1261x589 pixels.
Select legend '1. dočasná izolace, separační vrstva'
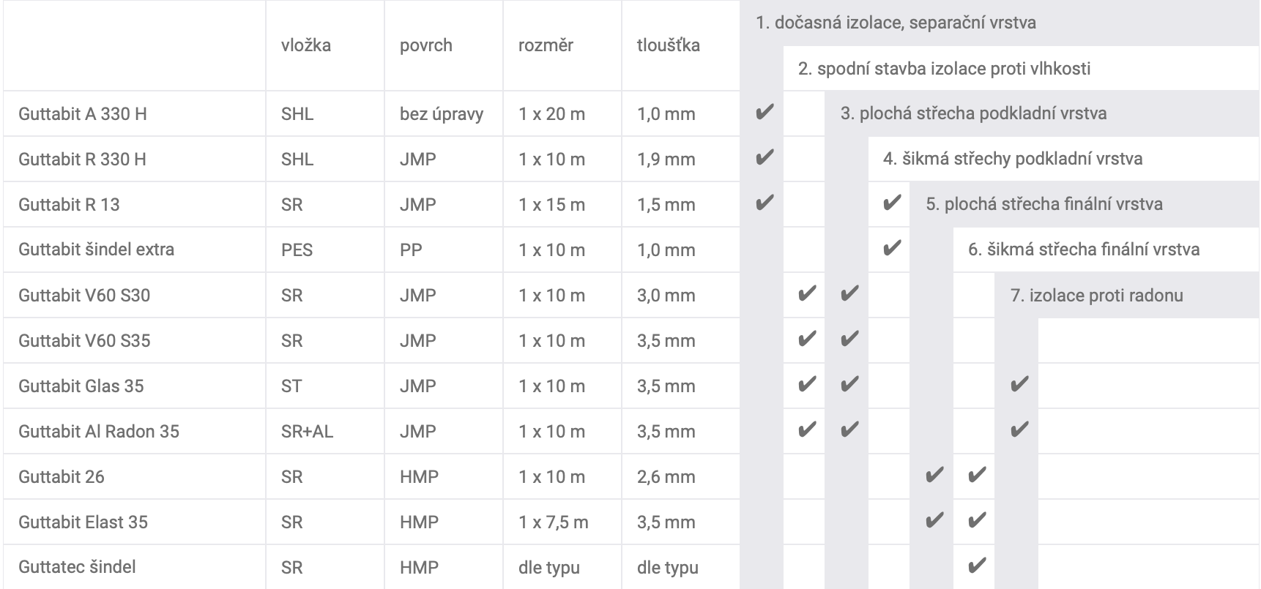(896, 23)
